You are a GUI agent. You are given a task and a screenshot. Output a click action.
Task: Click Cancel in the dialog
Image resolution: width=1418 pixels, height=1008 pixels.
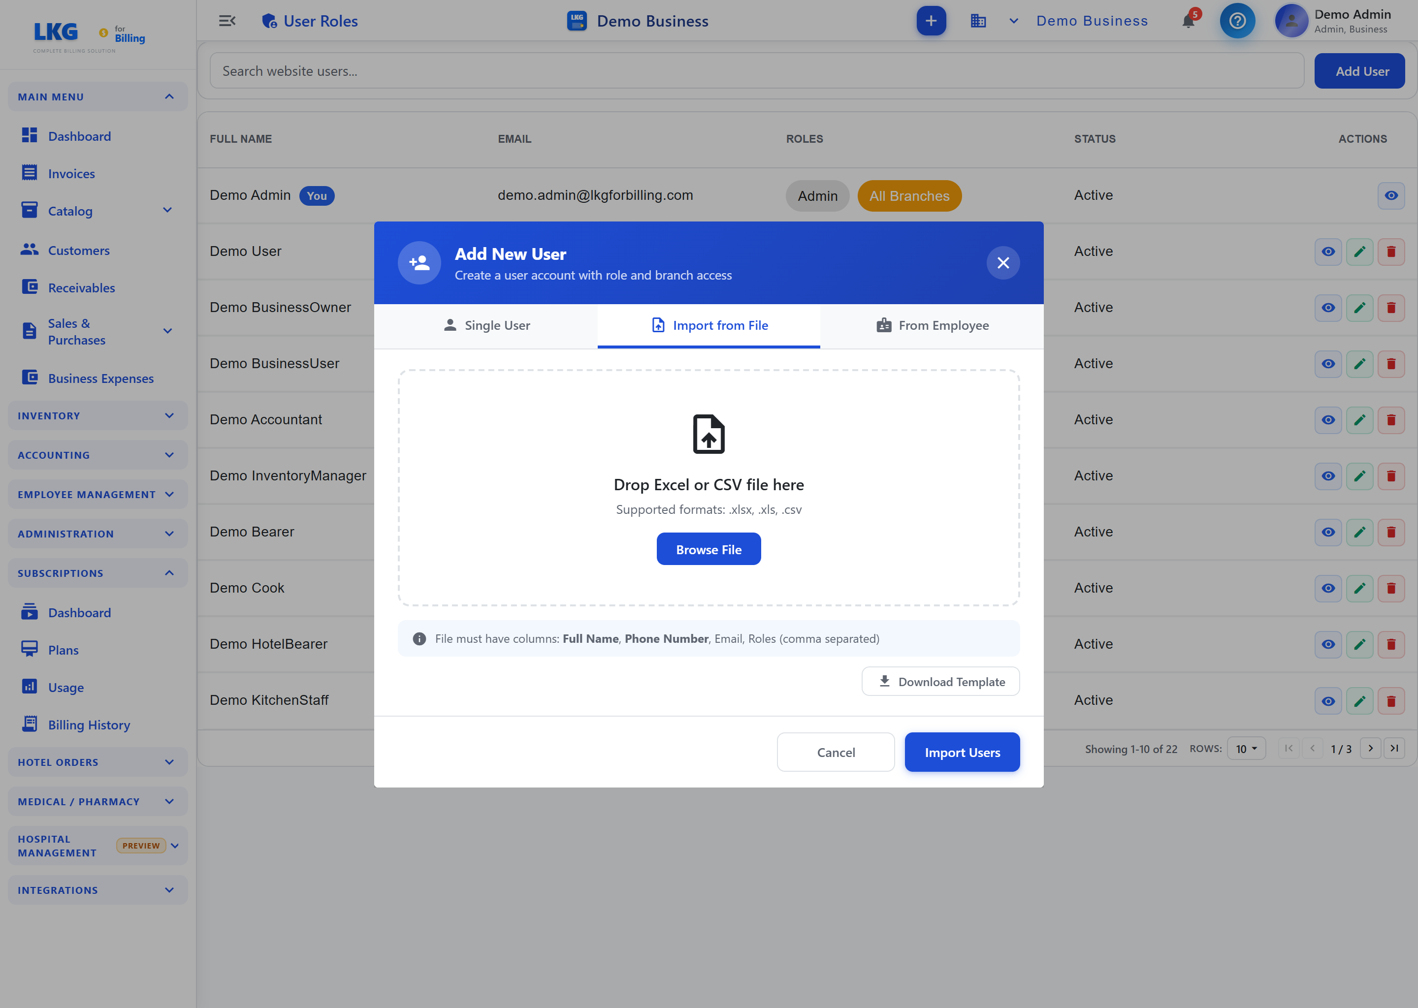(835, 752)
